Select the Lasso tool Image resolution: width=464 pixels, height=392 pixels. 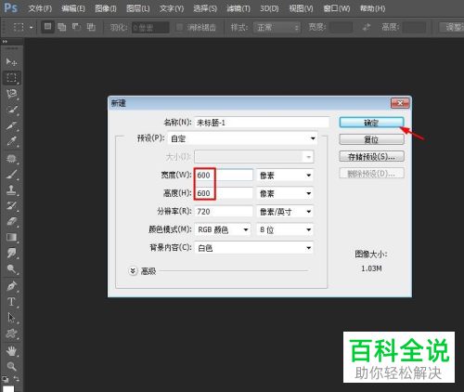click(11, 94)
